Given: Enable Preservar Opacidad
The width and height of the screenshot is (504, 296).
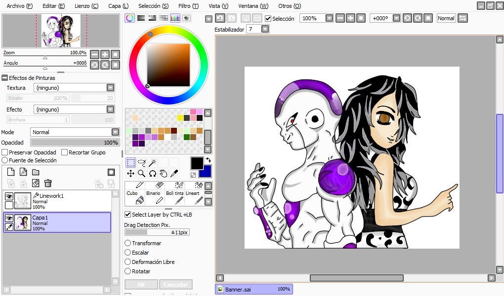Looking at the screenshot, I should pos(5,152).
